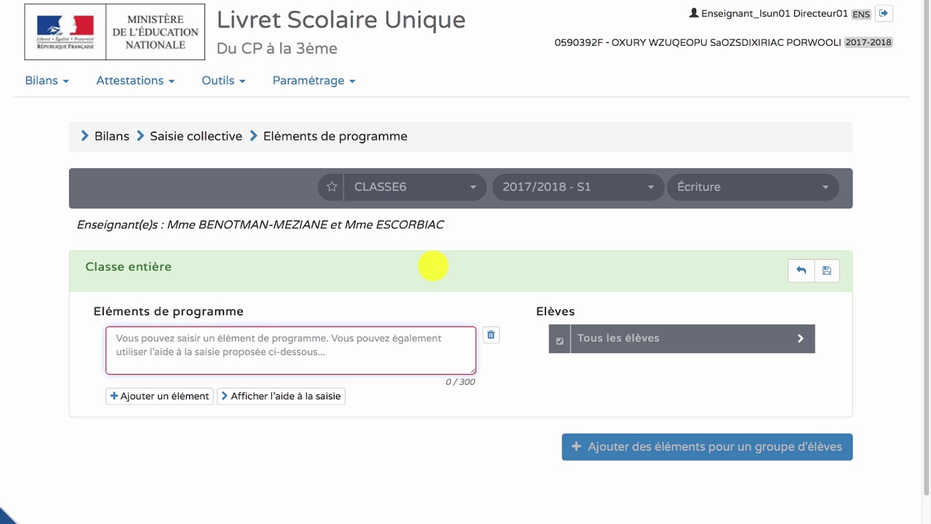Click the ENS role badge

pos(861,14)
